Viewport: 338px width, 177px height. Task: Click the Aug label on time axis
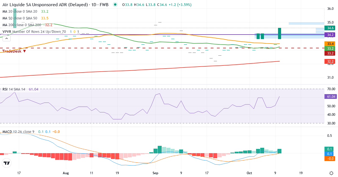point(66,173)
